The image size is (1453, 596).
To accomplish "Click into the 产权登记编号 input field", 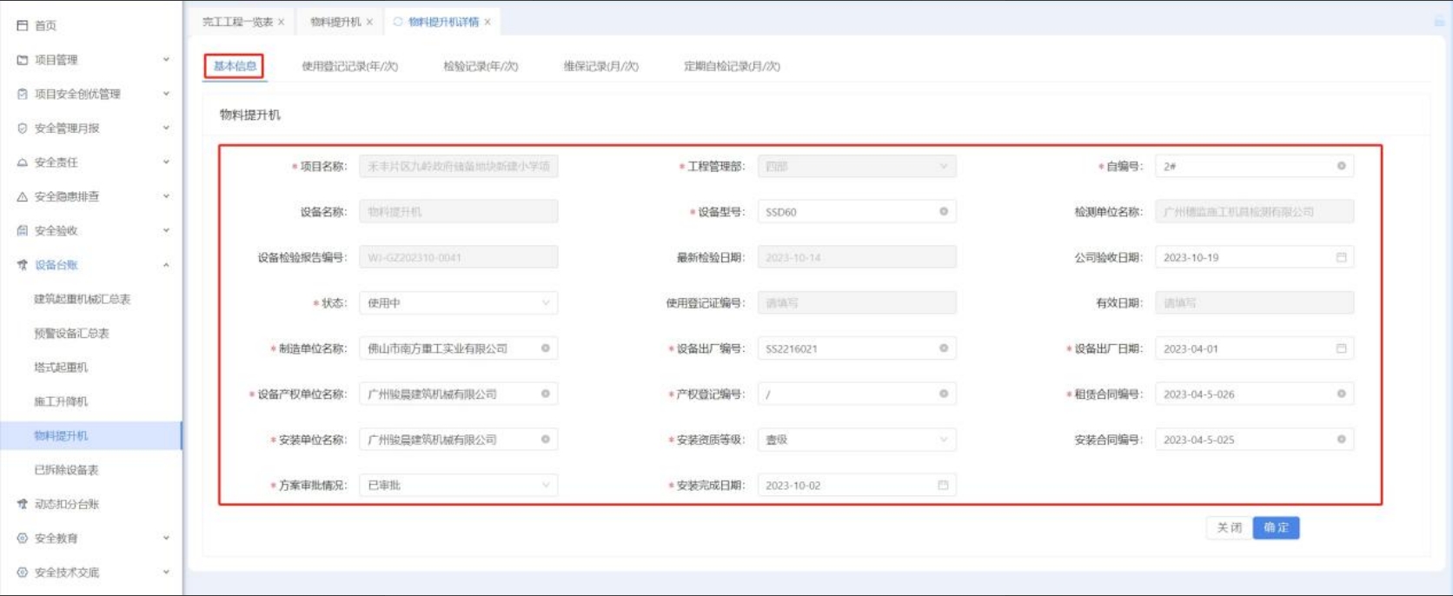I will click(847, 394).
